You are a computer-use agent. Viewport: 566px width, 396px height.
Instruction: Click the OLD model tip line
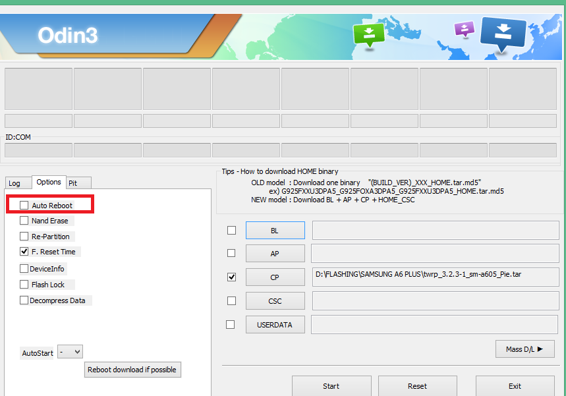(366, 183)
